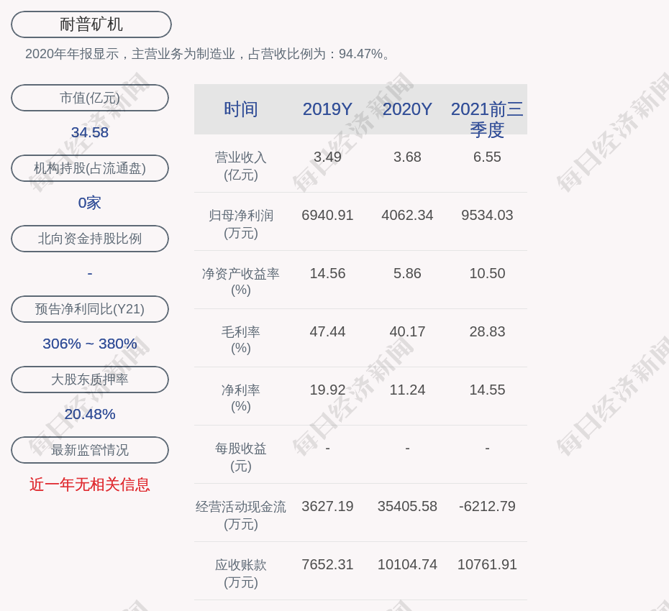Select the 归母净利润 2021 value 9534.03
The width and height of the screenshot is (669, 611).
[487, 215]
